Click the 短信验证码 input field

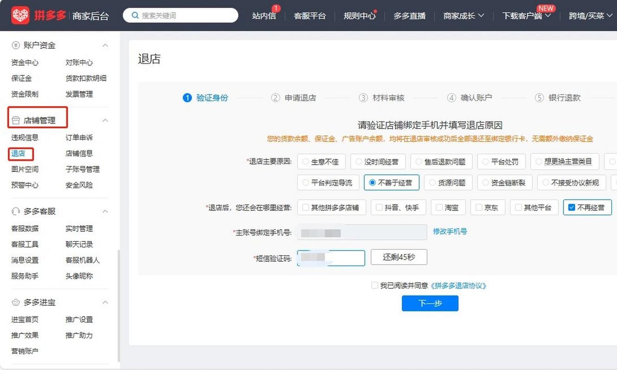click(331, 258)
